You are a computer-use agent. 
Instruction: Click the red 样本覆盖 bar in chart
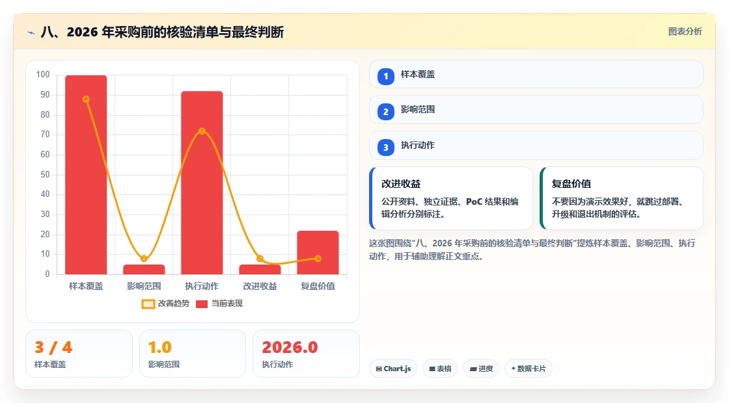[x=86, y=175]
